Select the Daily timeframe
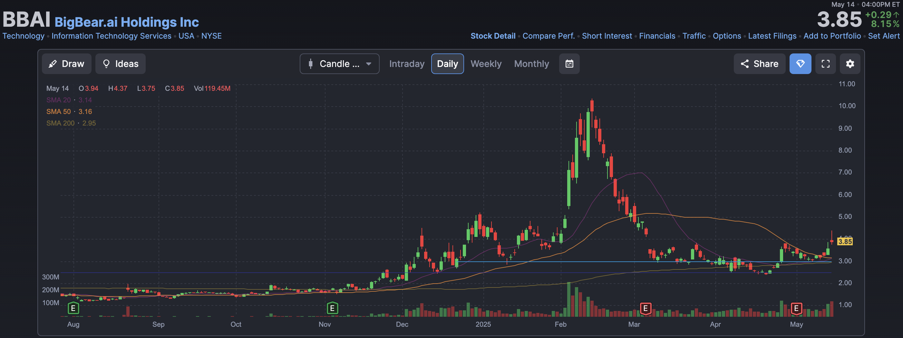 tap(447, 64)
